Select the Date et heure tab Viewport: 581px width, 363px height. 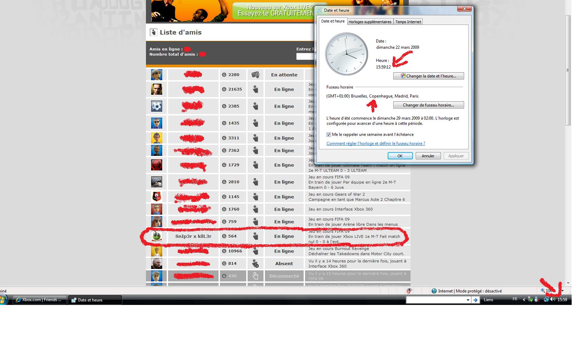pyautogui.click(x=333, y=21)
